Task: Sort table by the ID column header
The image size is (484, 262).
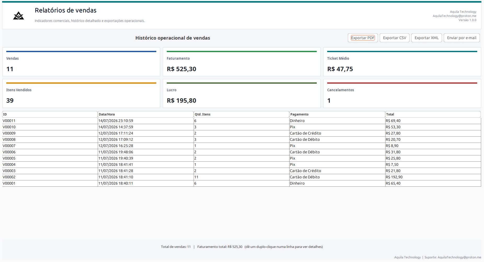Action: pos(50,114)
